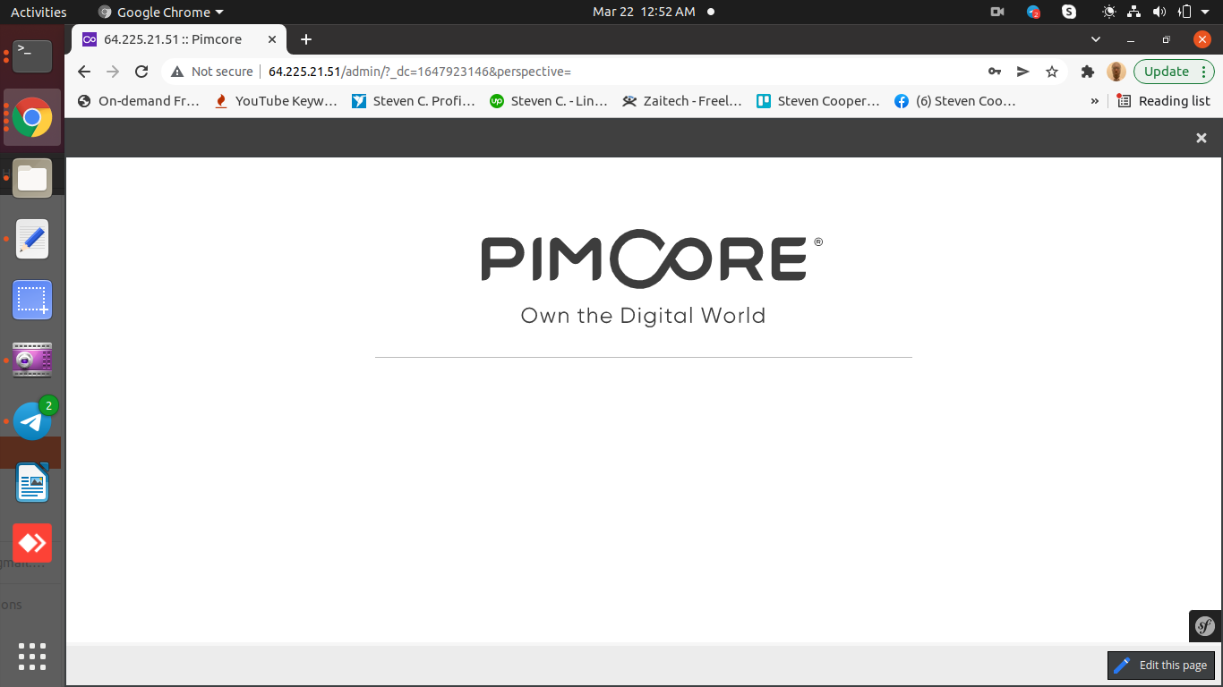This screenshot has height=687, width=1223.
Task: Close the Pimcore browser tab
Action: point(272,39)
